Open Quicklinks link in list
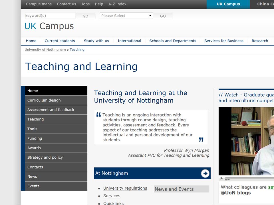Viewport: 274px width, 205px height. point(113,203)
